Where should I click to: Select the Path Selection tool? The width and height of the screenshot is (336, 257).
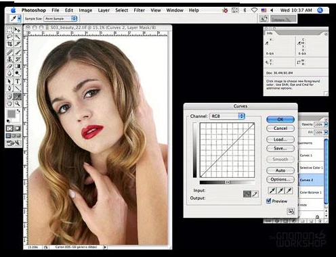(9, 81)
